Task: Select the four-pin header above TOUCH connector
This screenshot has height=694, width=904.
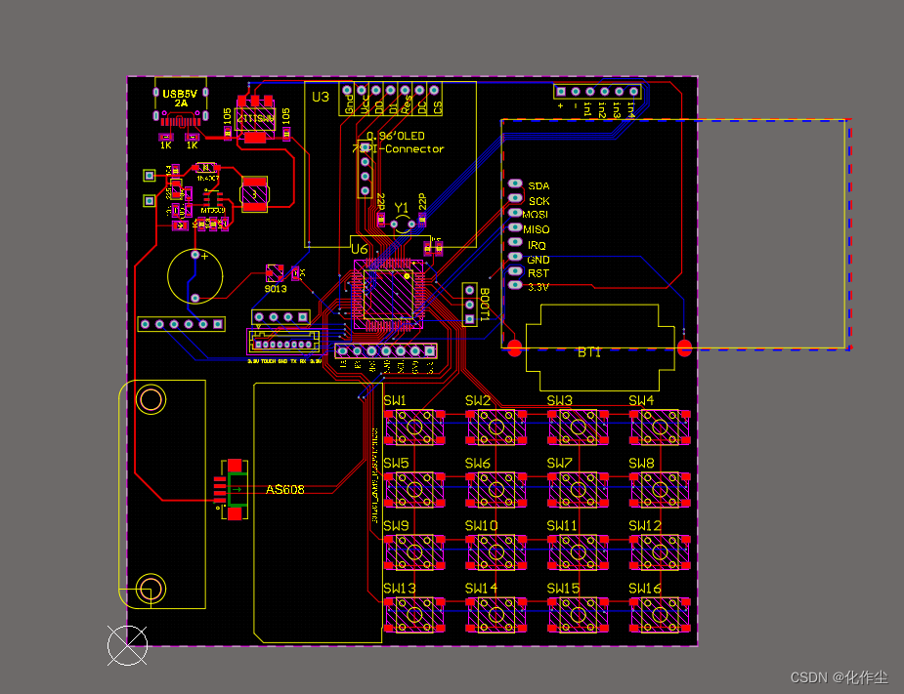Action: pyautogui.click(x=280, y=317)
